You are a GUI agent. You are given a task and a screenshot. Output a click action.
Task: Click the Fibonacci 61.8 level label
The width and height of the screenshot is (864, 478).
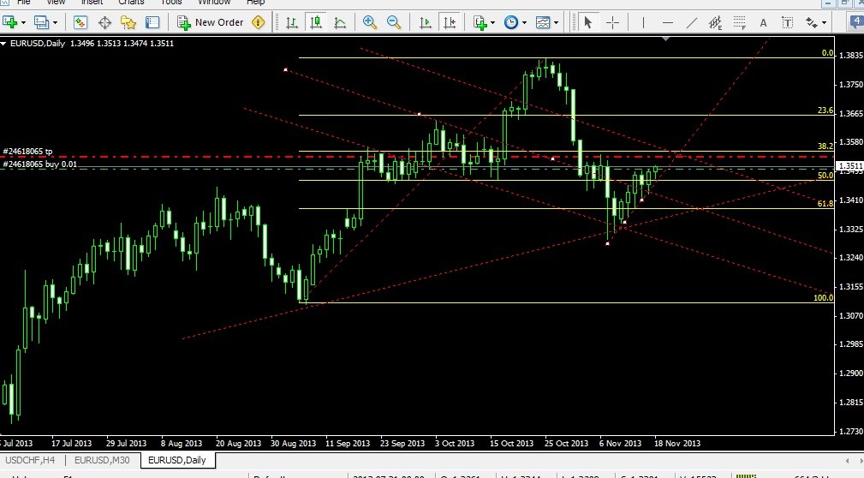(825, 203)
